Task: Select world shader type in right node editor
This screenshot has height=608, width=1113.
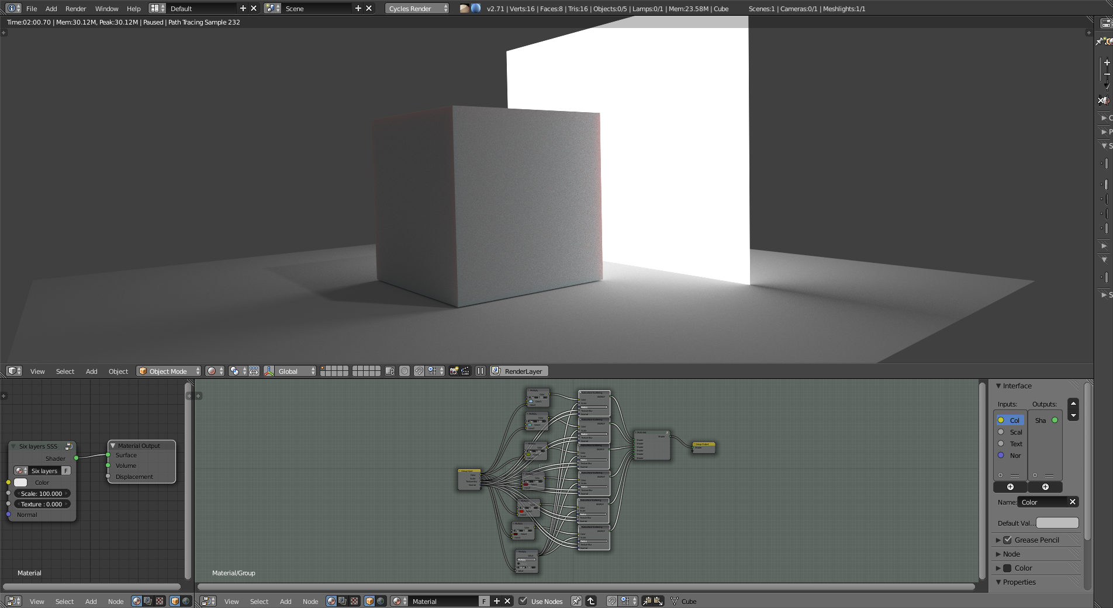Action: click(381, 601)
